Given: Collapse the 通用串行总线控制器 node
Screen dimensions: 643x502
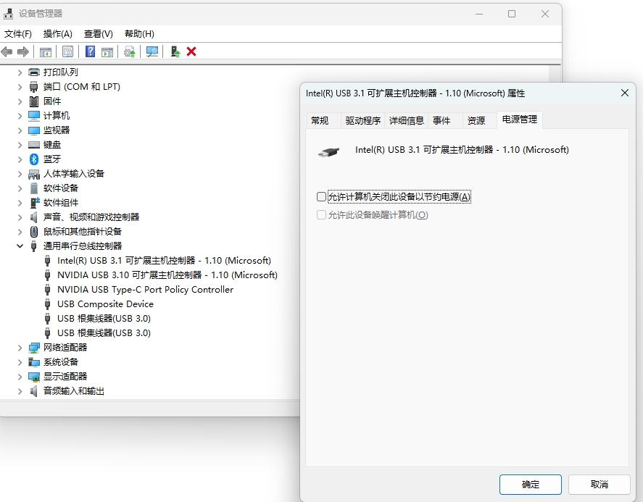Looking at the screenshot, I should coord(20,246).
